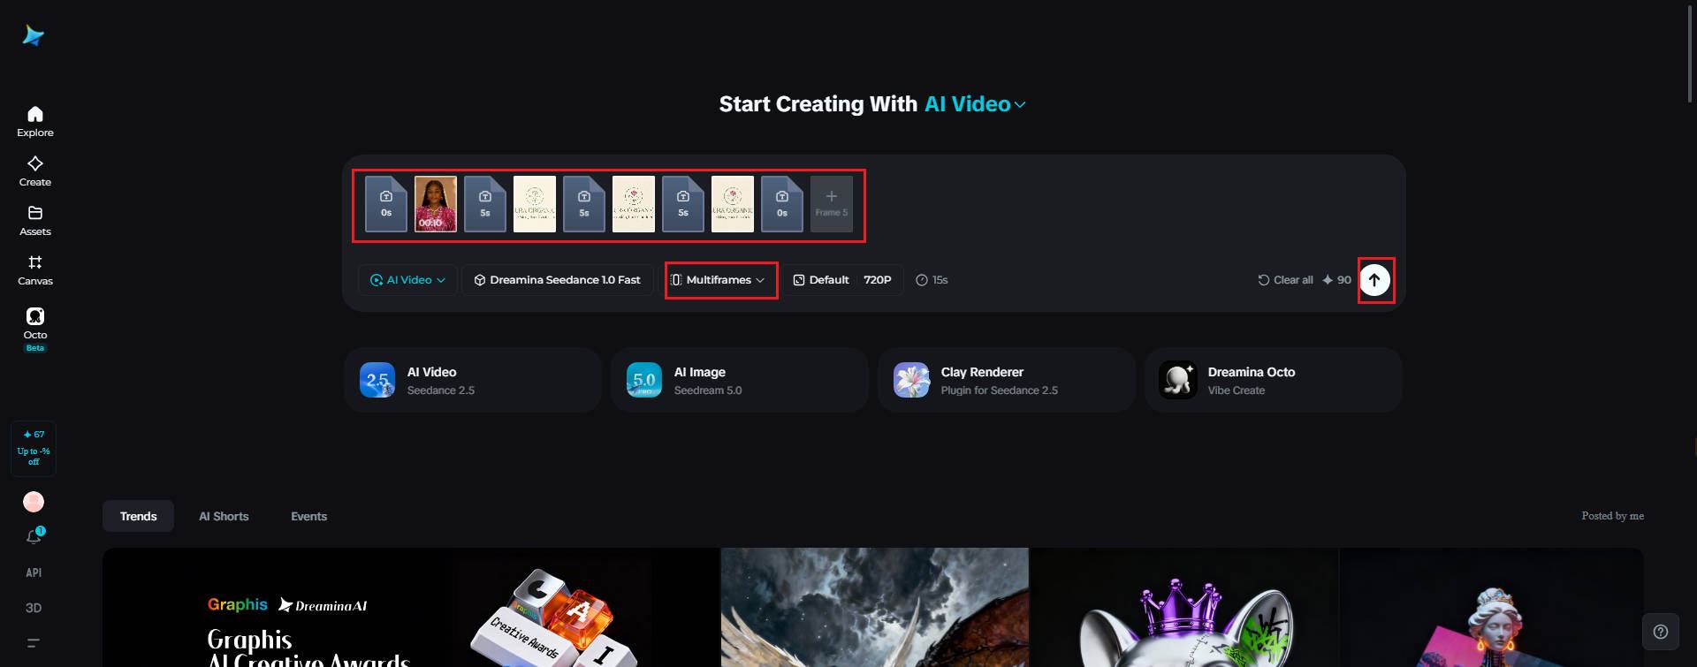Choose the Dreamina Seedance 1.0 Fast model

point(557,280)
